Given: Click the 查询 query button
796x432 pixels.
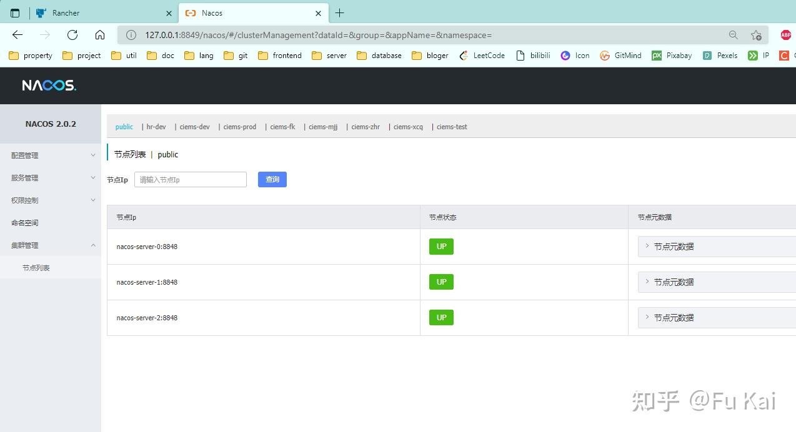Looking at the screenshot, I should (272, 179).
